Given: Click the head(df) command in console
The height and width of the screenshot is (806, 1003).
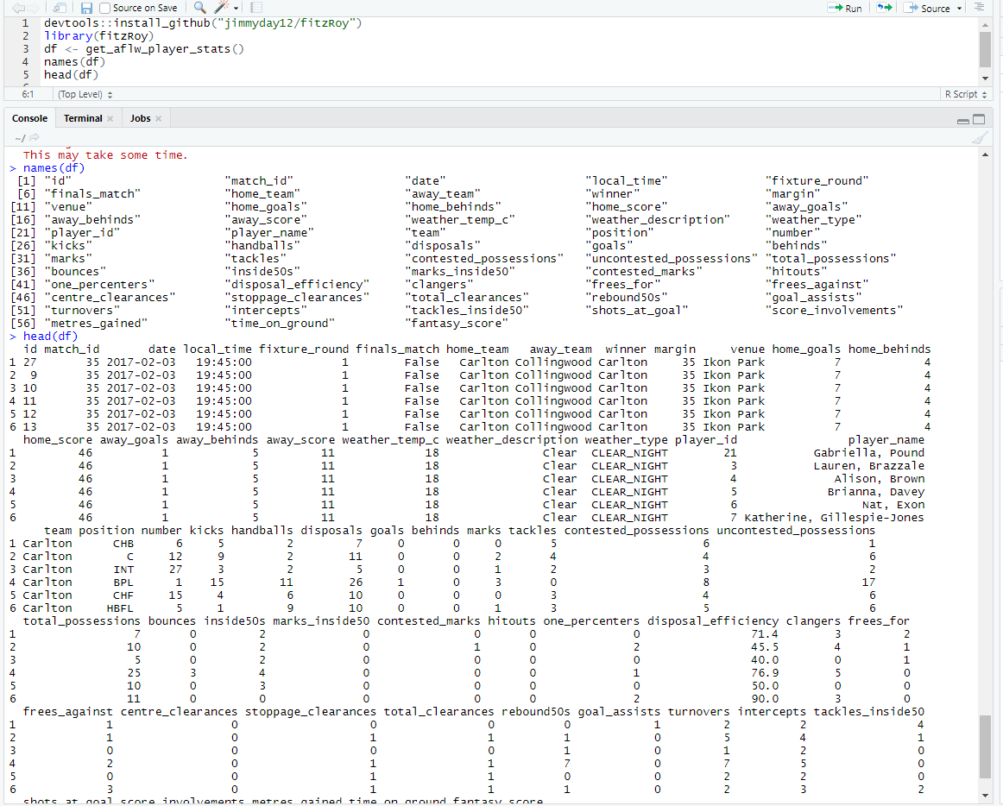Looking at the screenshot, I should pyautogui.click(x=51, y=337).
